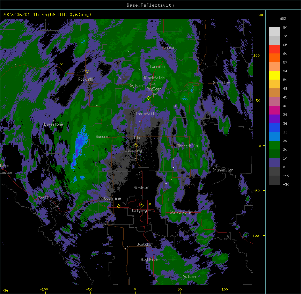
Task: Select the red swatch in dBZ legend
Action: point(274,49)
